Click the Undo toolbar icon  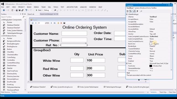tap(26, 10)
